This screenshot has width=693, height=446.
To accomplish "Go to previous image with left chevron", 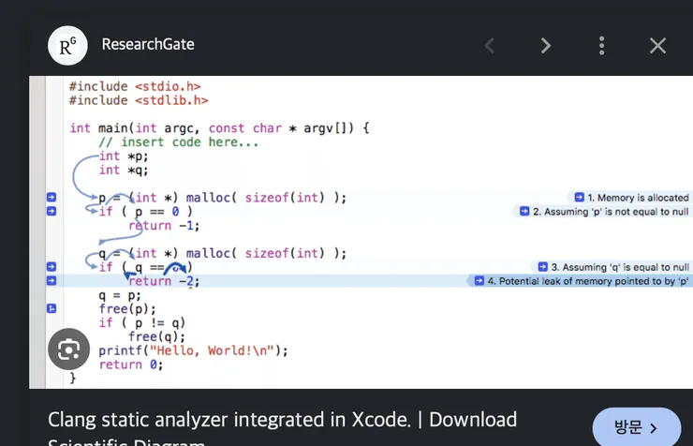I will tap(490, 46).
